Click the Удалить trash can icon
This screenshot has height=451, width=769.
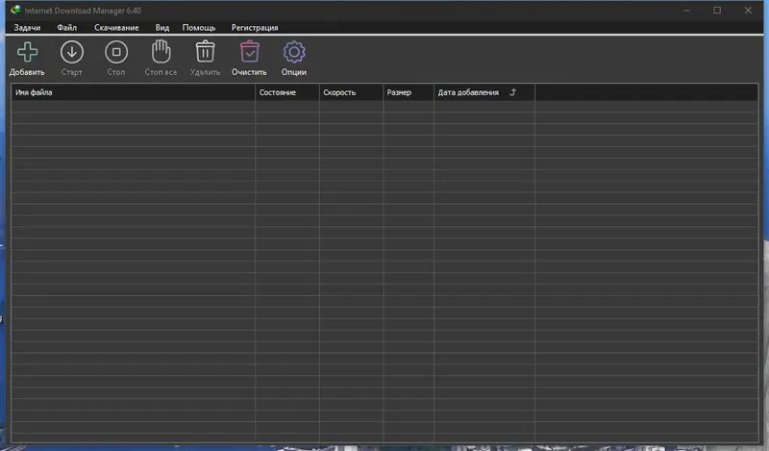(x=205, y=52)
